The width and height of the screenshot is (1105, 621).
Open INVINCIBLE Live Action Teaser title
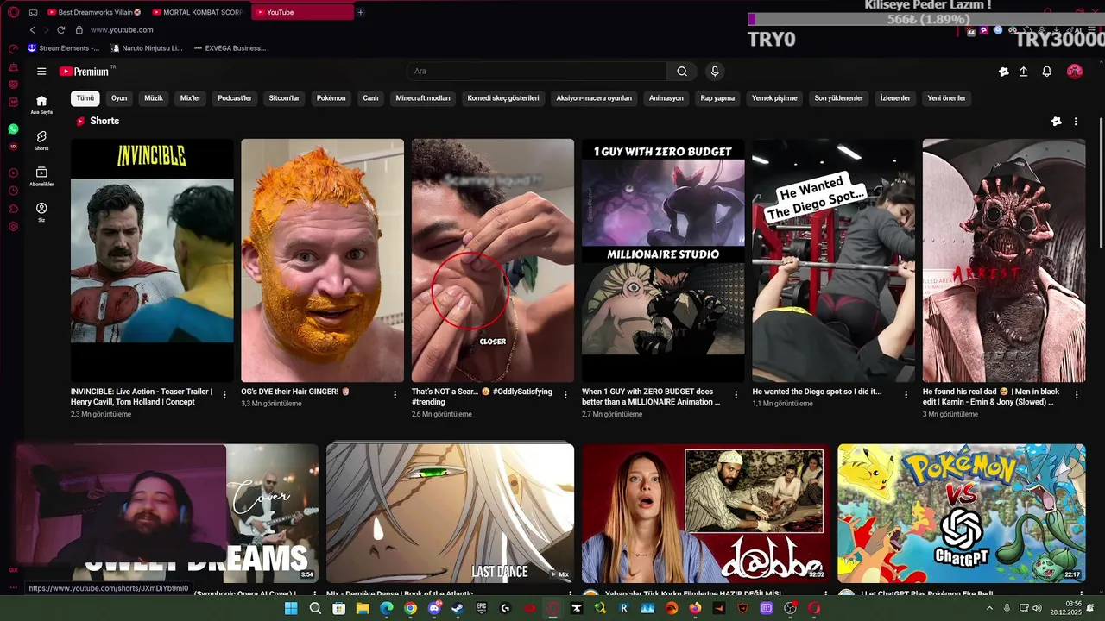coord(142,397)
